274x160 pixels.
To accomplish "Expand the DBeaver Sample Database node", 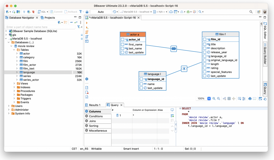I will click(x=6, y=31).
